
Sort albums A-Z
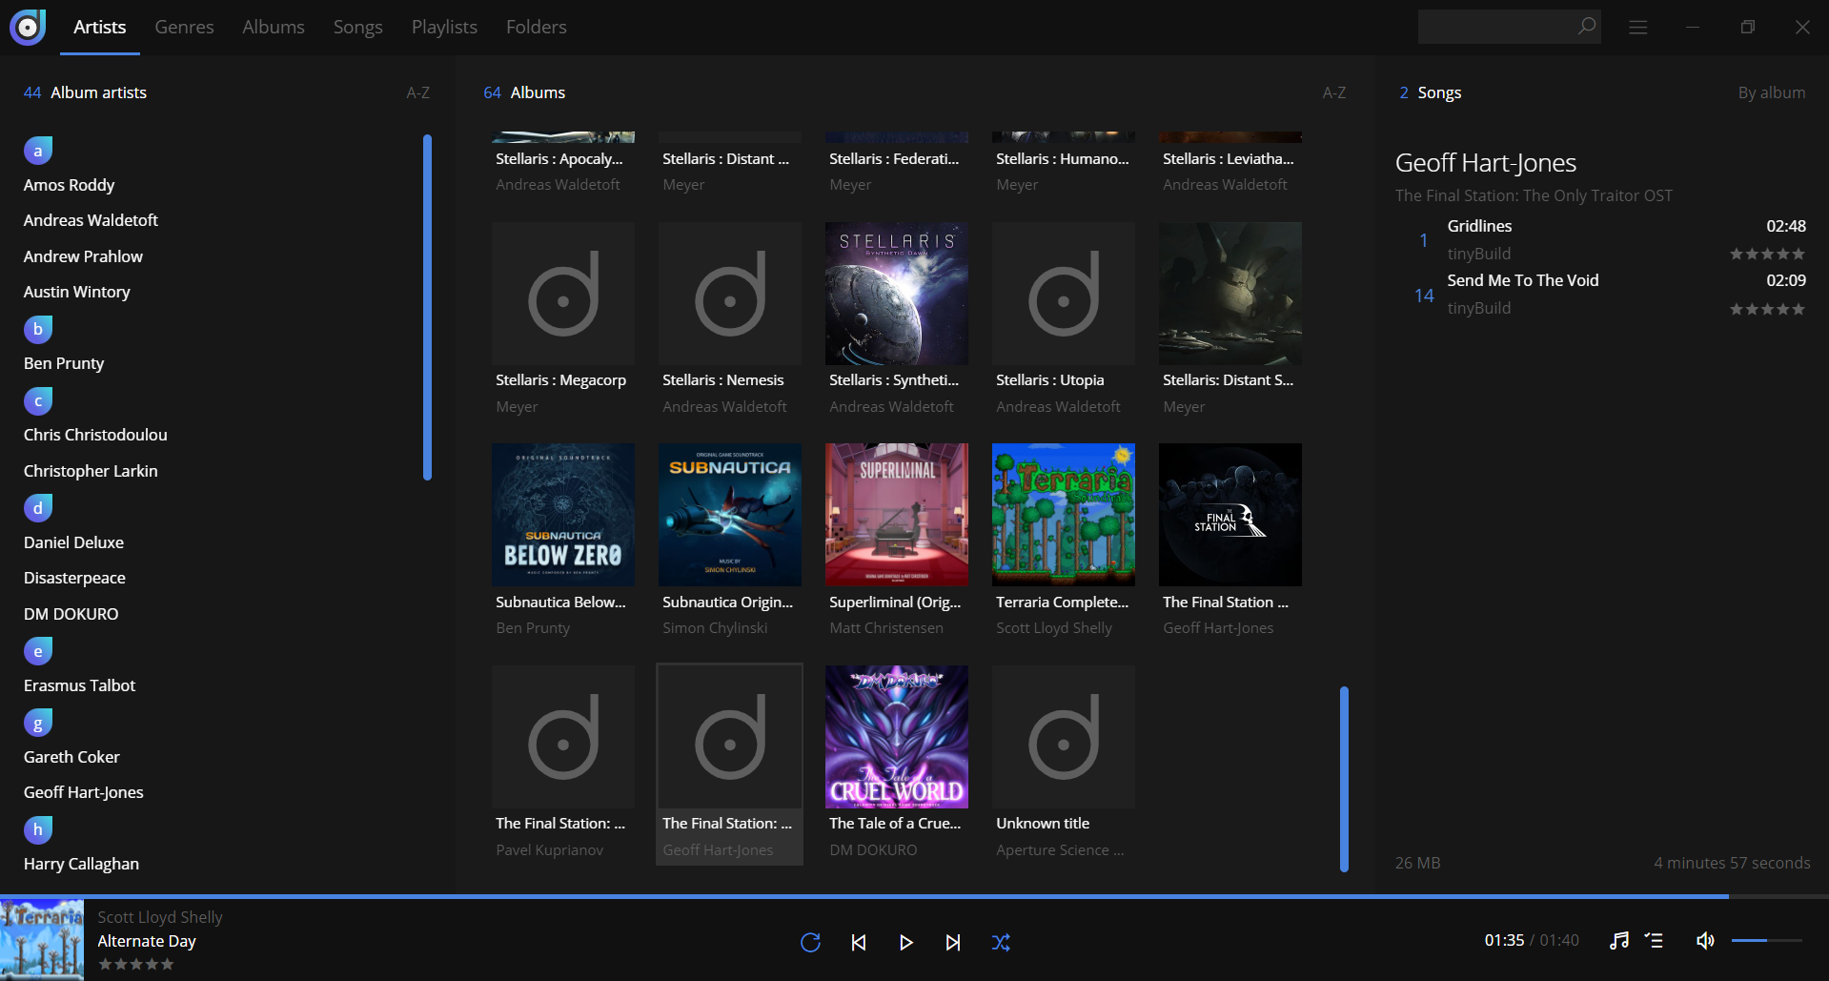(x=1333, y=92)
